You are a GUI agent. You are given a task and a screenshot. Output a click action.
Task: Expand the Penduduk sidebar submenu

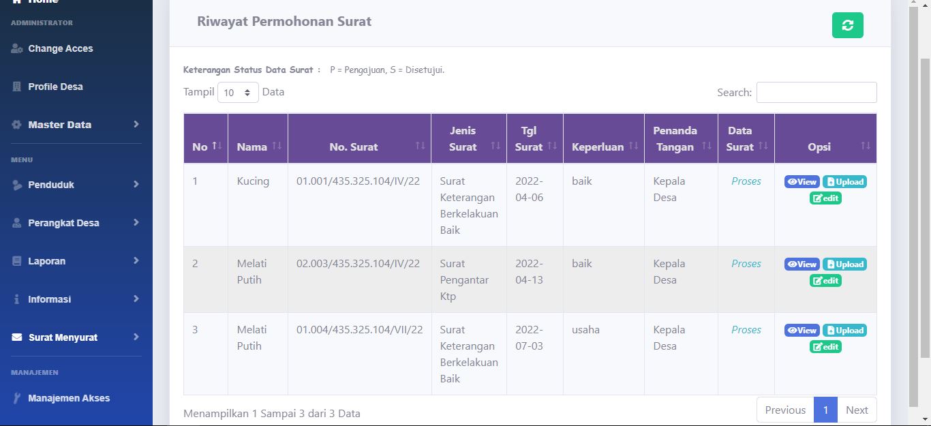[x=136, y=185]
